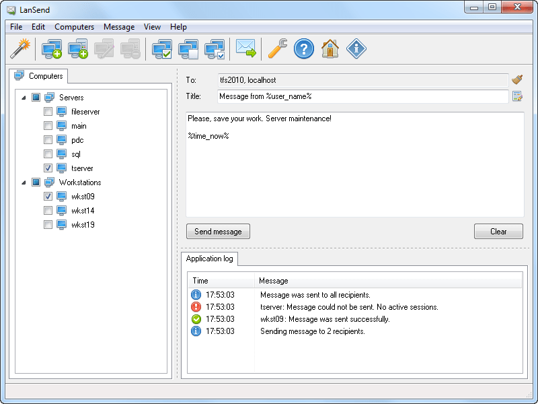Click the broom icon beside the To field

click(517, 80)
